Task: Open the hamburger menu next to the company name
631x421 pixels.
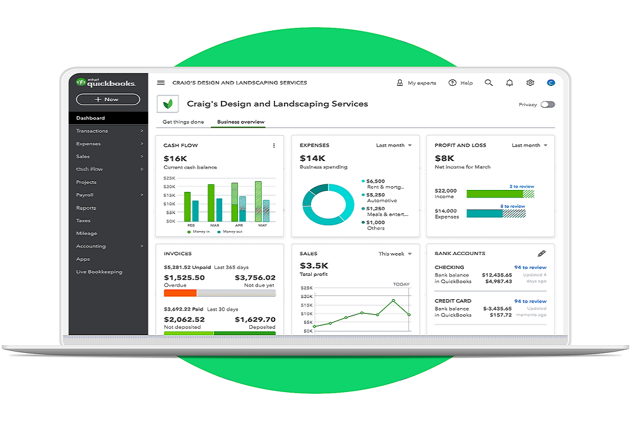Action: pyautogui.click(x=162, y=82)
